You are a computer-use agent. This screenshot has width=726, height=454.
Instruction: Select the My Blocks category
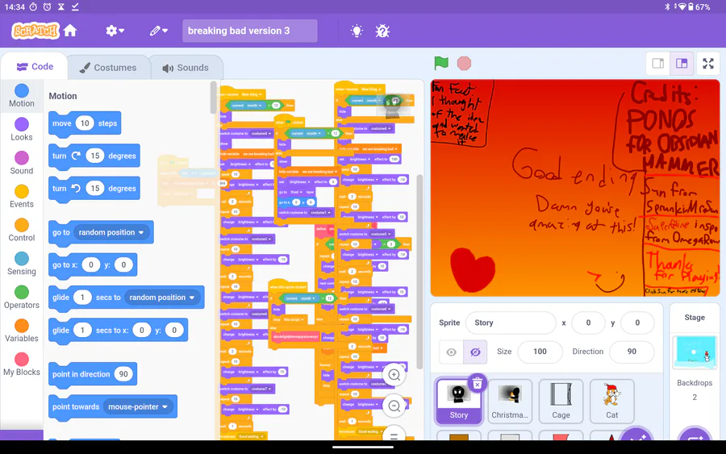coord(22,364)
